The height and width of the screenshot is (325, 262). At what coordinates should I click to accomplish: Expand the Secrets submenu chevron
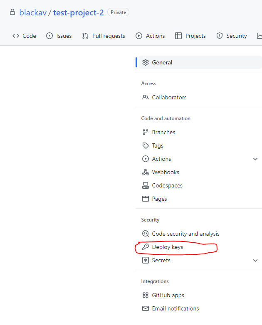pos(255,260)
